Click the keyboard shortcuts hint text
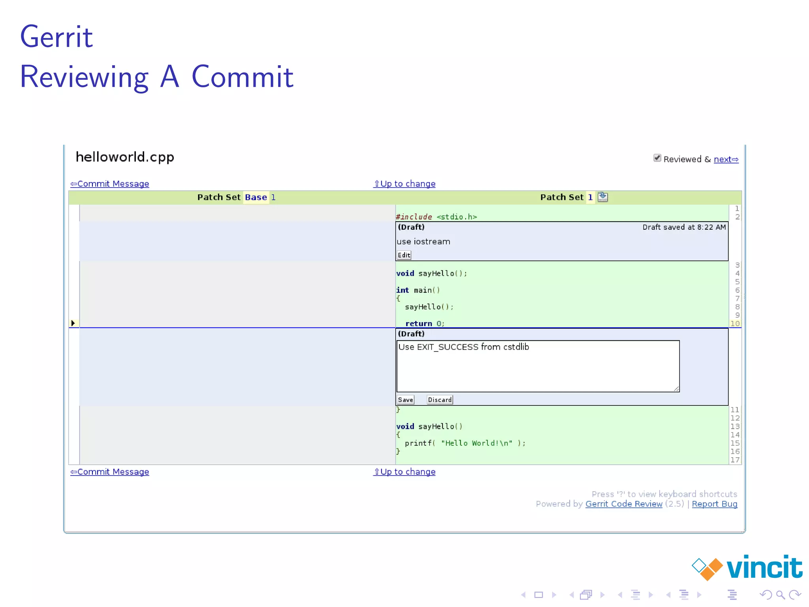The image size is (809, 607). point(664,494)
